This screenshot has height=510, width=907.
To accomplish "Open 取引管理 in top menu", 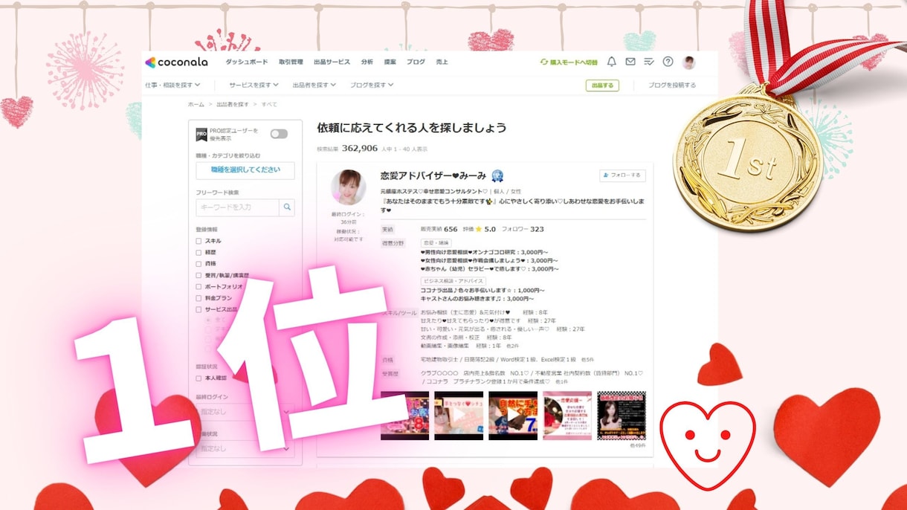I will 291,62.
